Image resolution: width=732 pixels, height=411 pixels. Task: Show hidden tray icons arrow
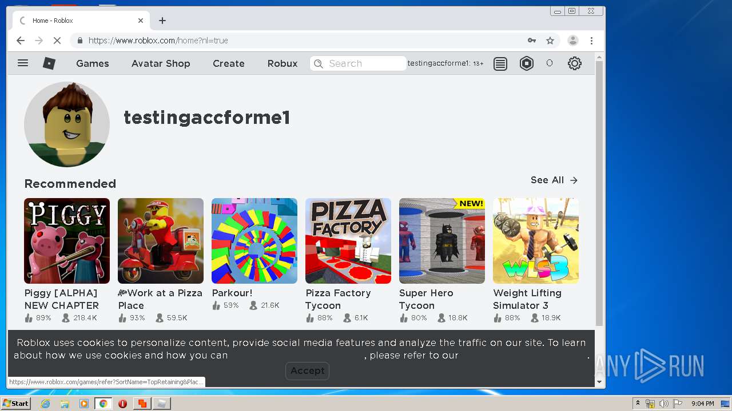[x=638, y=404]
